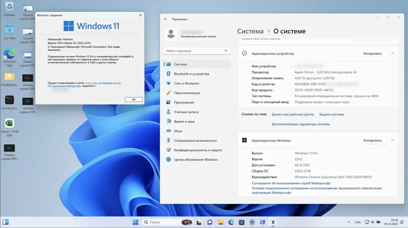Click Конфиденциальность и защита shield icon

point(169,150)
